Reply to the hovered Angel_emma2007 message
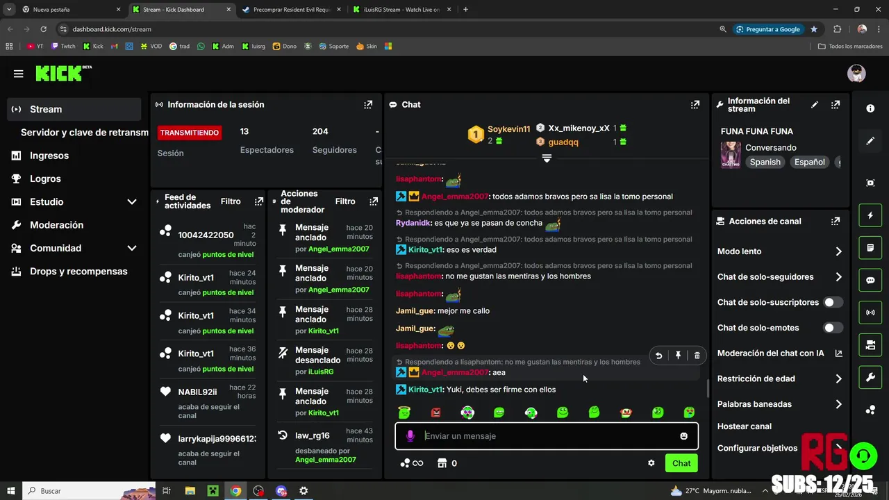The image size is (889, 500). point(658,356)
